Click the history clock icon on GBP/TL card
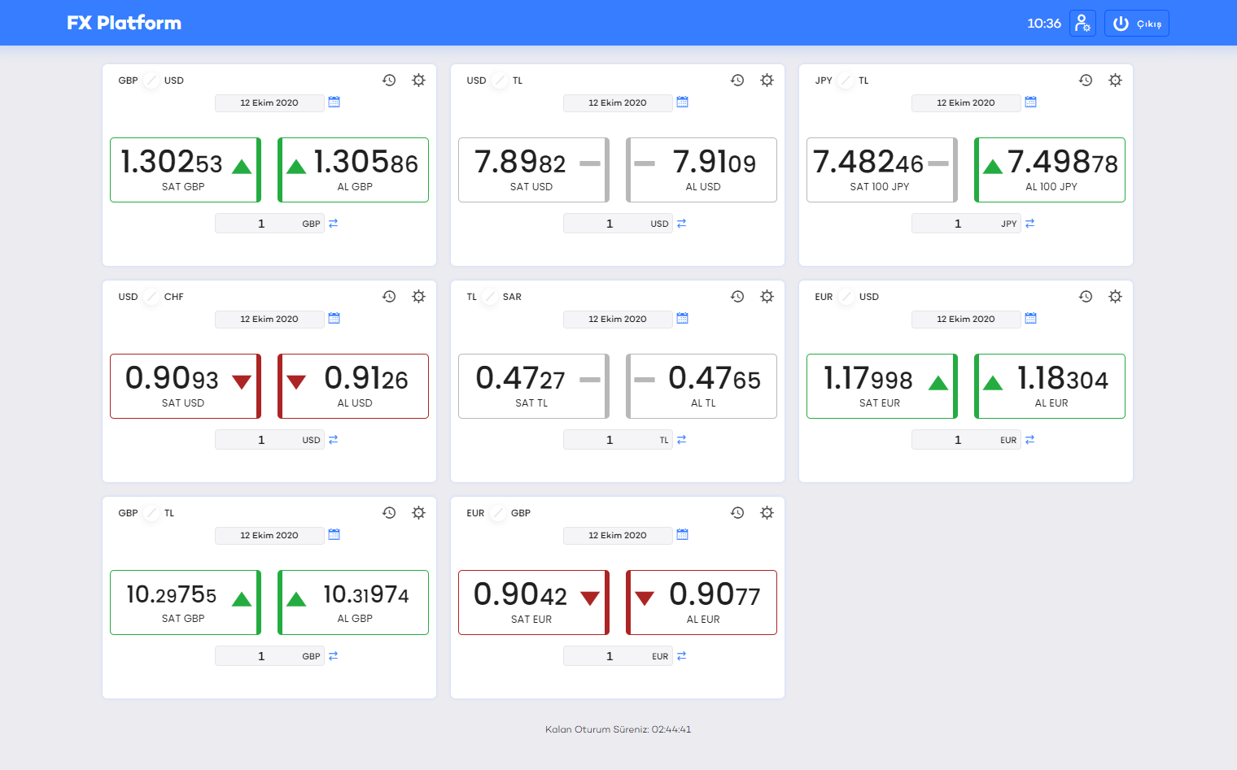This screenshot has height=770, width=1237. coord(389,512)
